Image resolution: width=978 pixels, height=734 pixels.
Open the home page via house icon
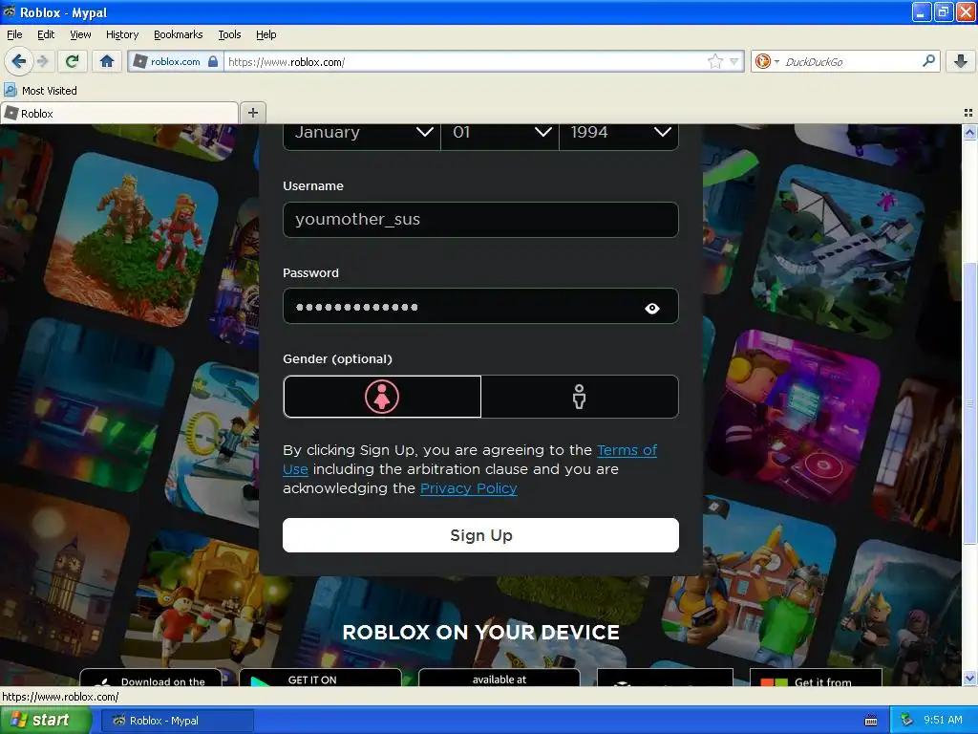click(107, 61)
